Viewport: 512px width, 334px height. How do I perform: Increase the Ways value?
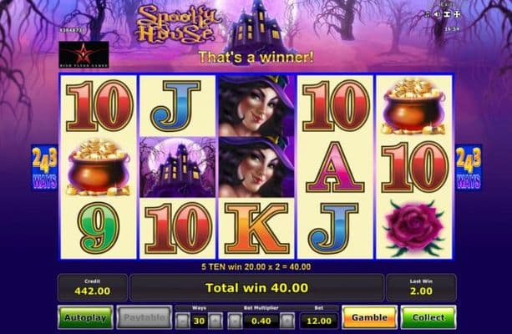coord(215,321)
